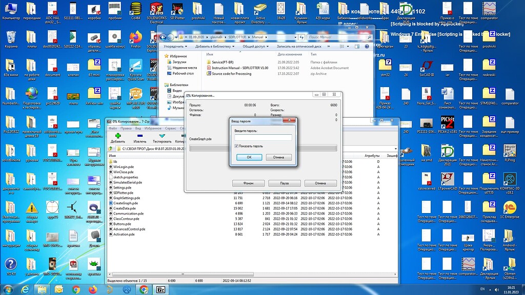The height and width of the screenshot is (295, 525).
Task: Click the password input field
Action: tap(263, 137)
